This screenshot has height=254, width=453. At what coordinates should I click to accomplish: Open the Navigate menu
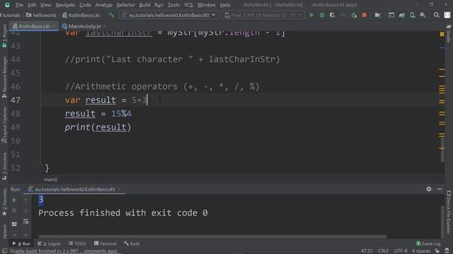[65, 5]
